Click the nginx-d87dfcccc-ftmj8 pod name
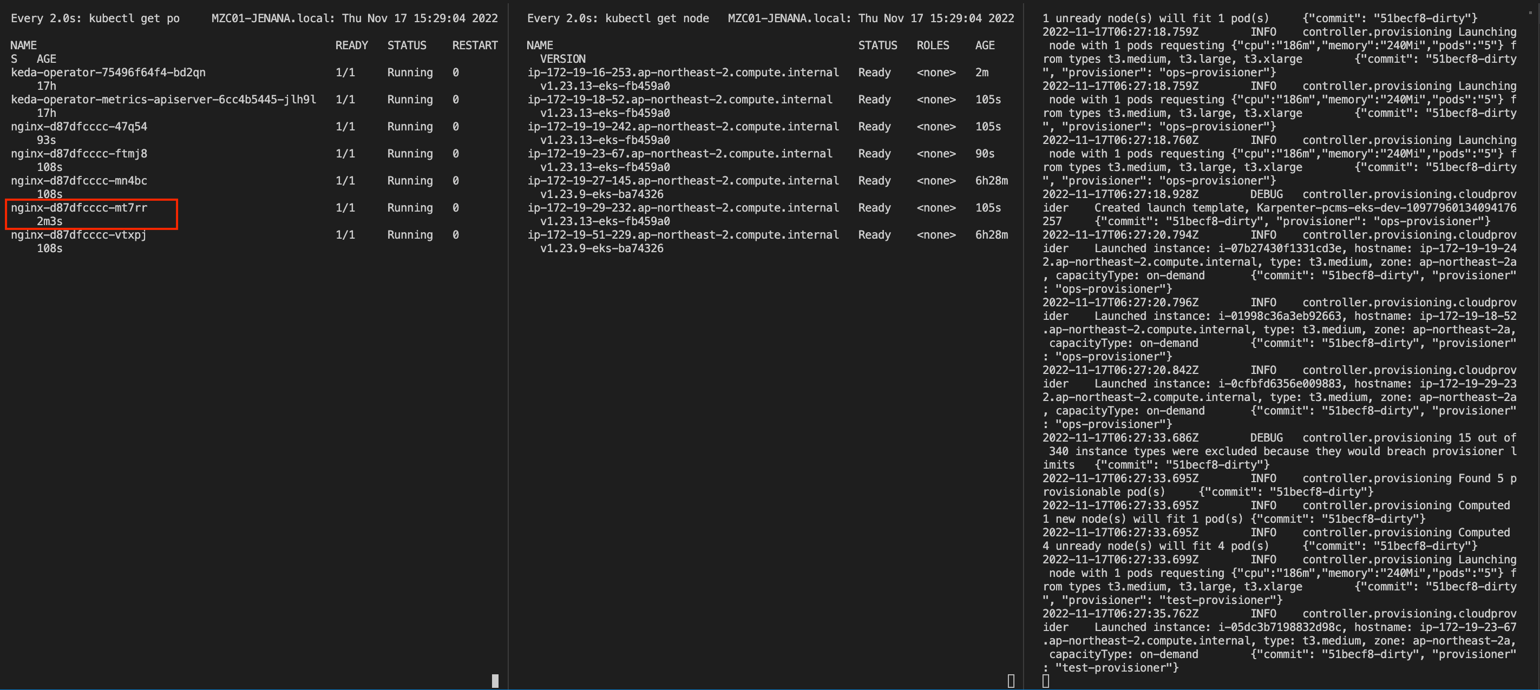The image size is (1540, 690). (x=79, y=154)
